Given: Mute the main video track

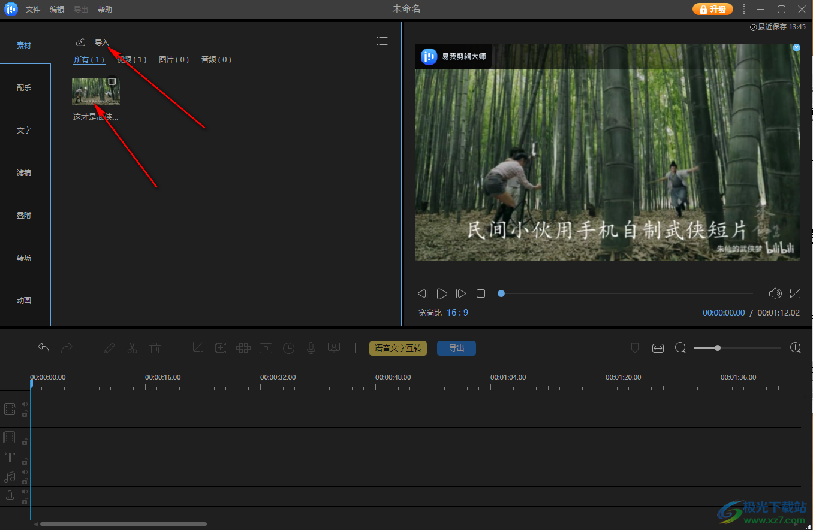Looking at the screenshot, I should (25, 404).
